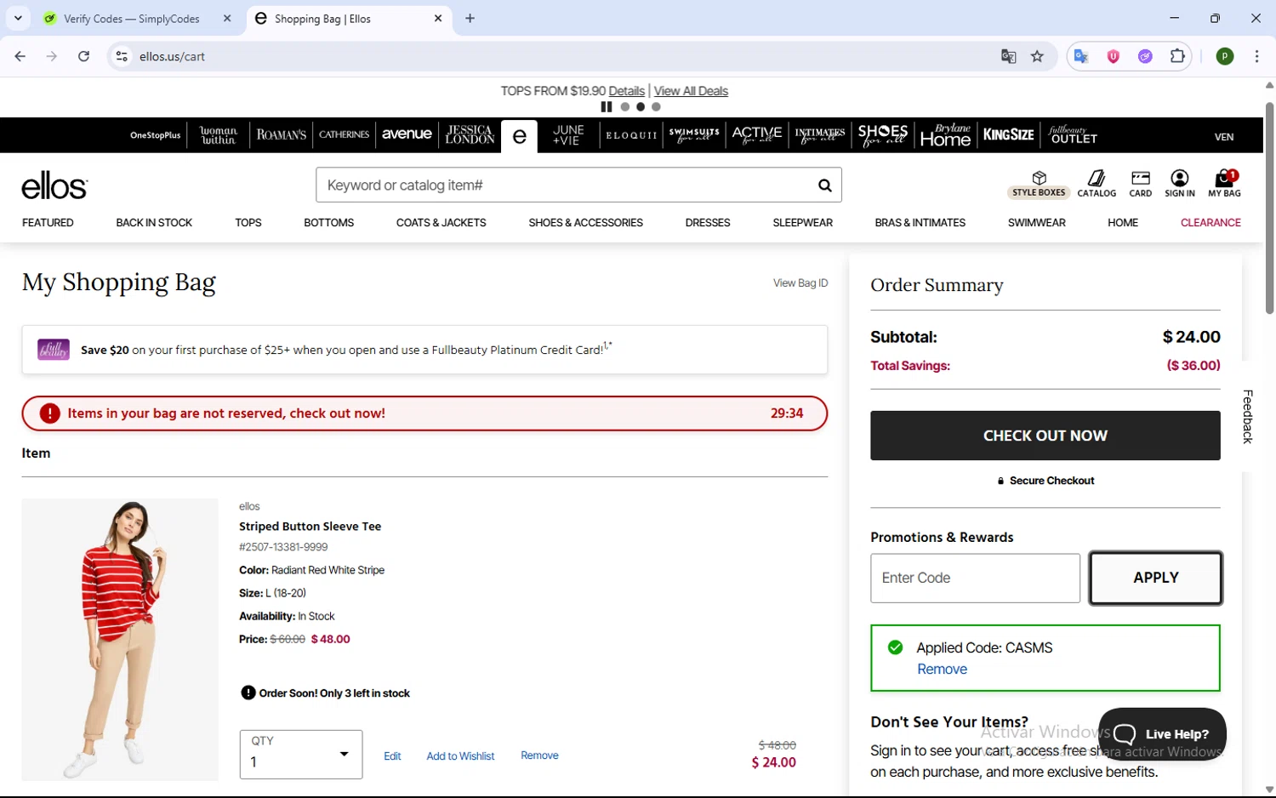The image size is (1276, 798).
Task: Open the Featured menu
Action: [x=48, y=223]
